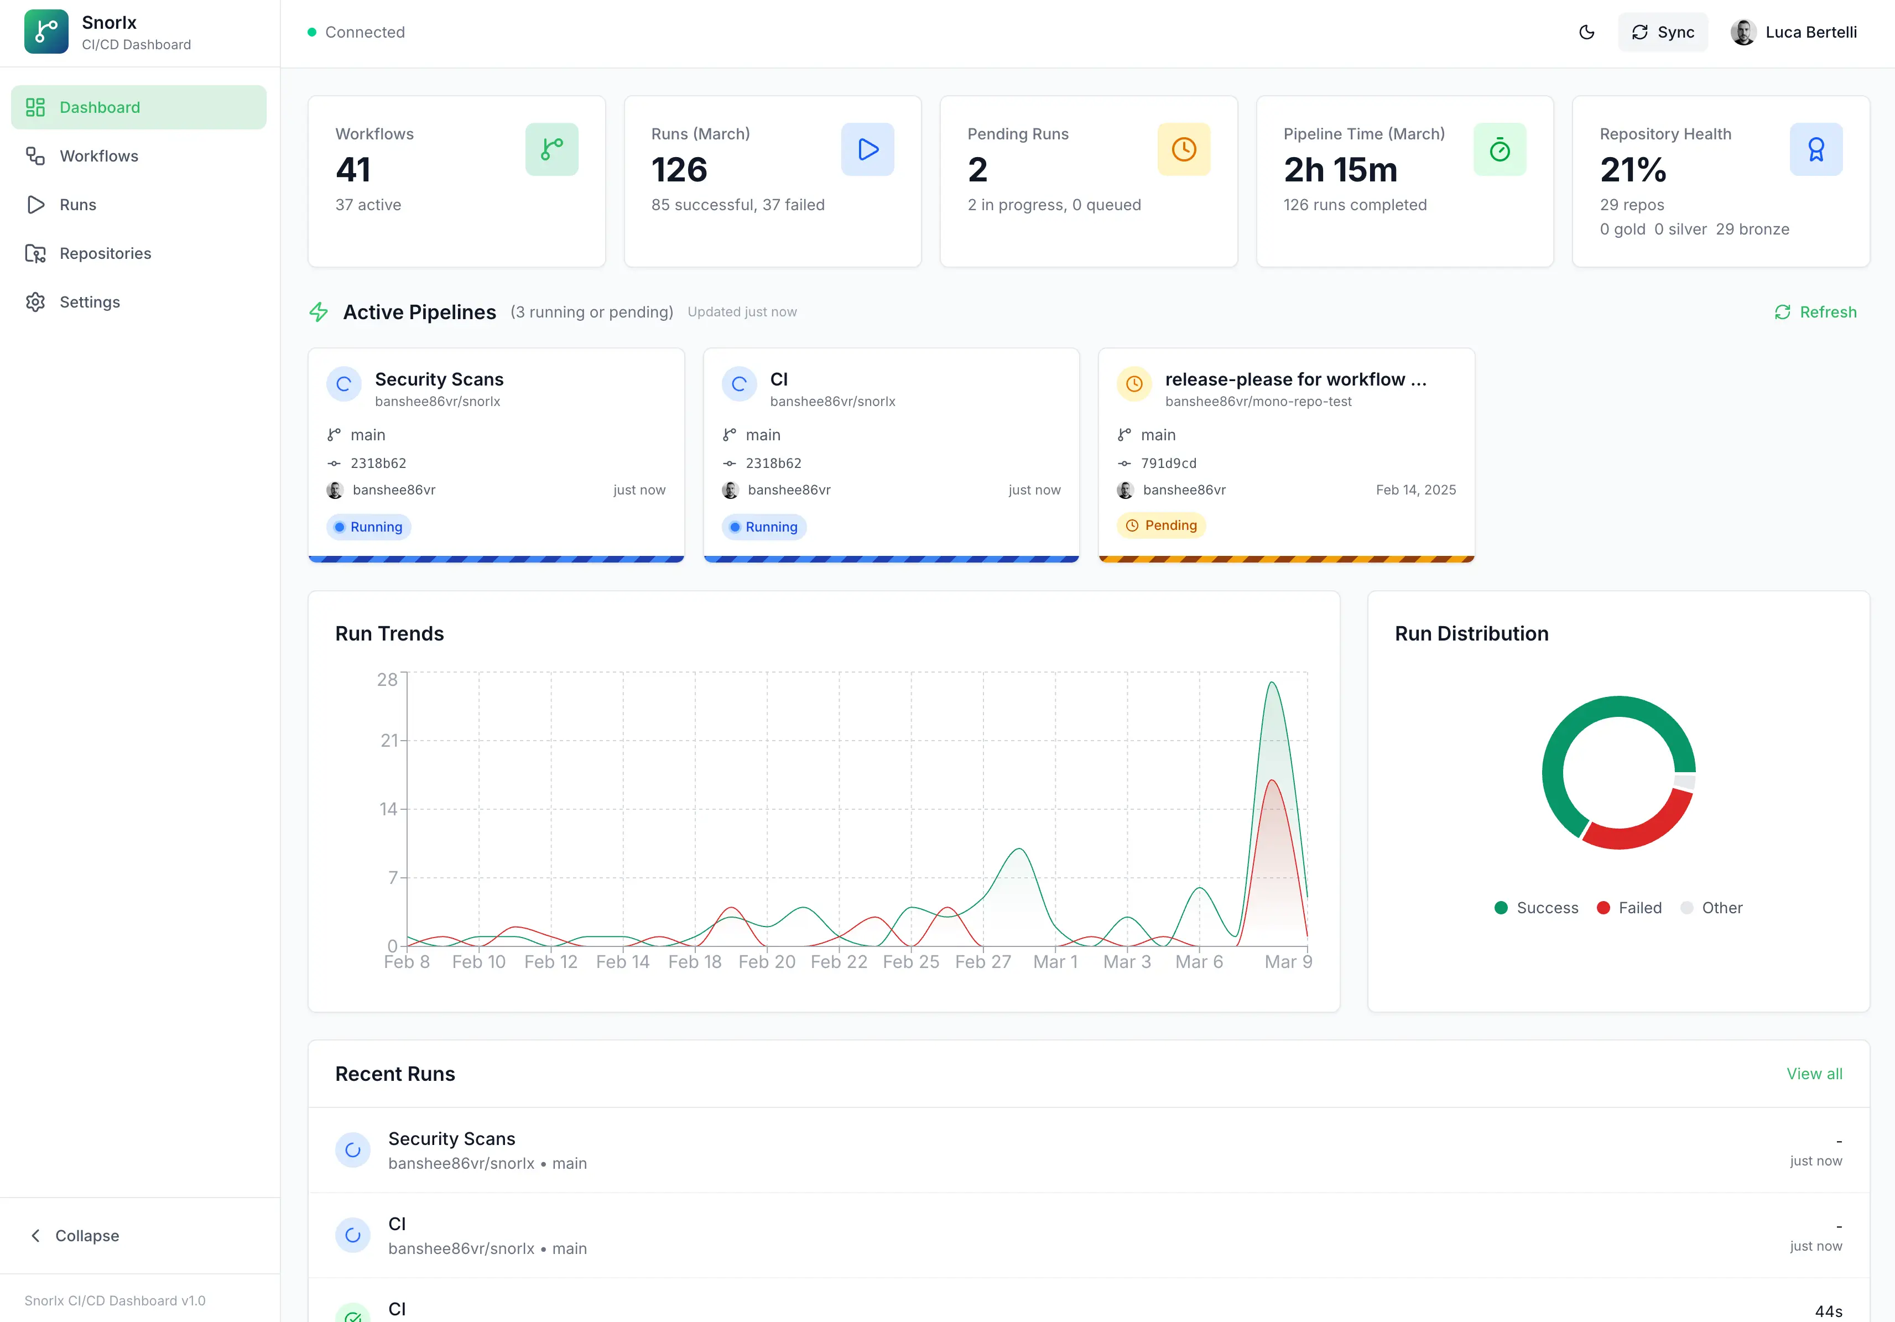Click the release-please pending clock icon
The height and width of the screenshot is (1322, 1895).
point(1134,384)
